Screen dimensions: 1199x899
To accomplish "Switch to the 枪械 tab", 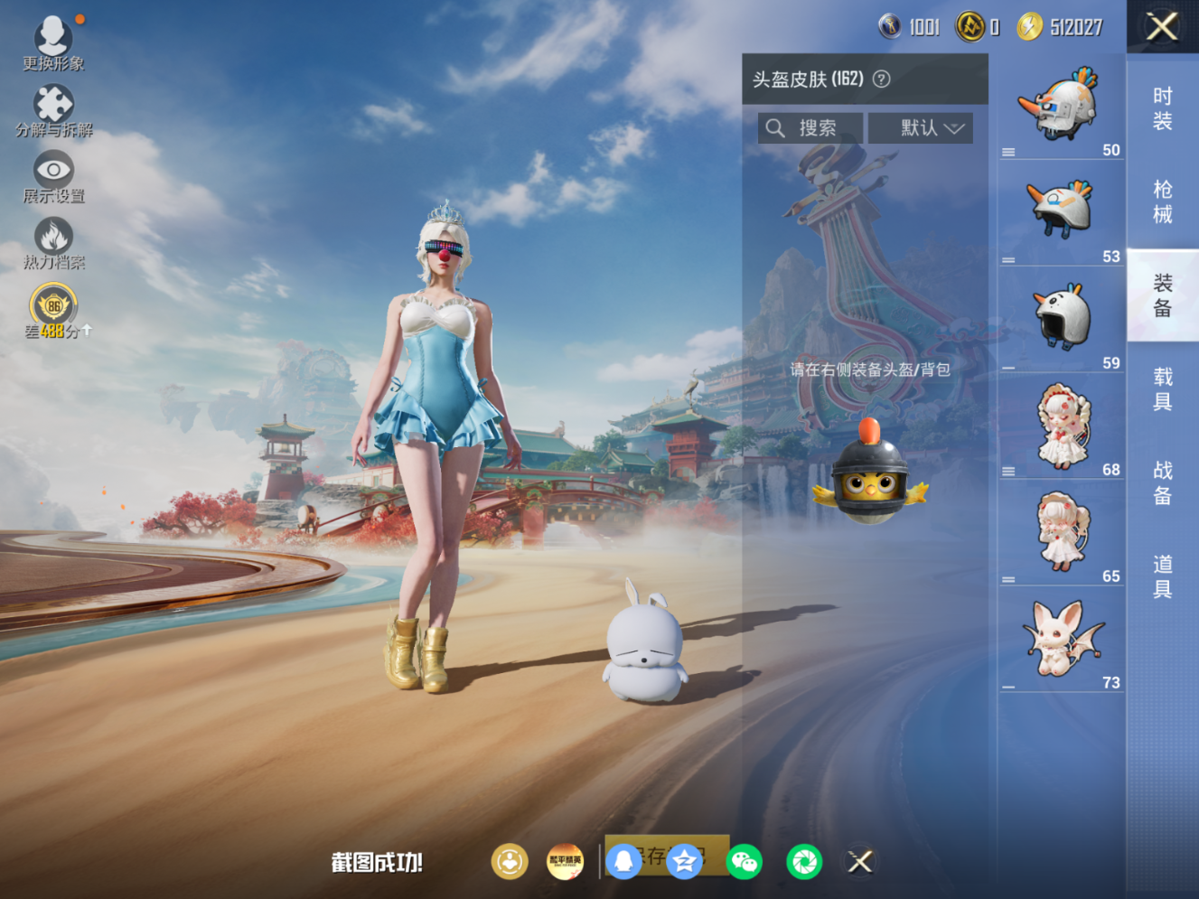I will coord(1162,203).
